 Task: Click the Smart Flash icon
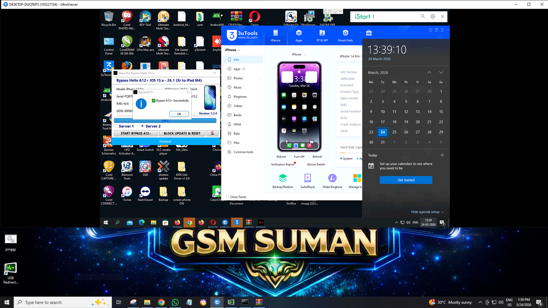pos(345,35)
